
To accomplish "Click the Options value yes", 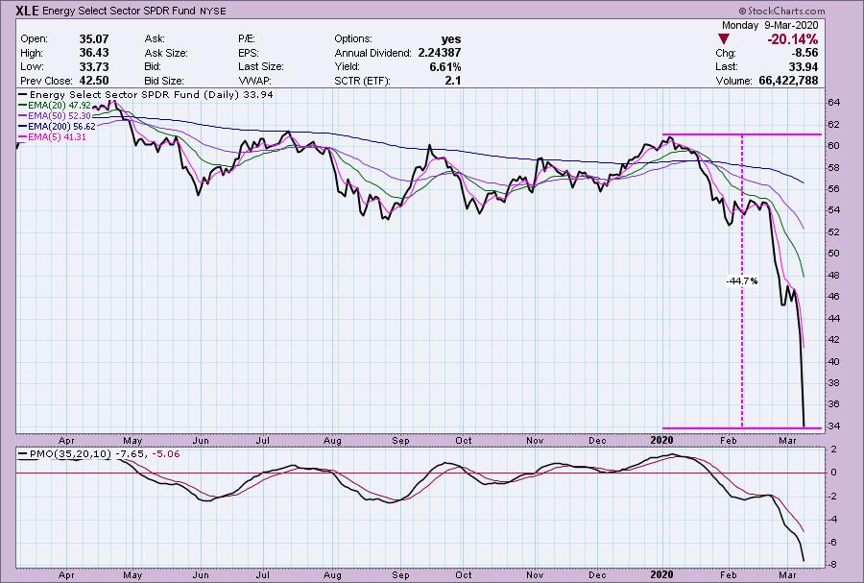I will click(x=451, y=39).
